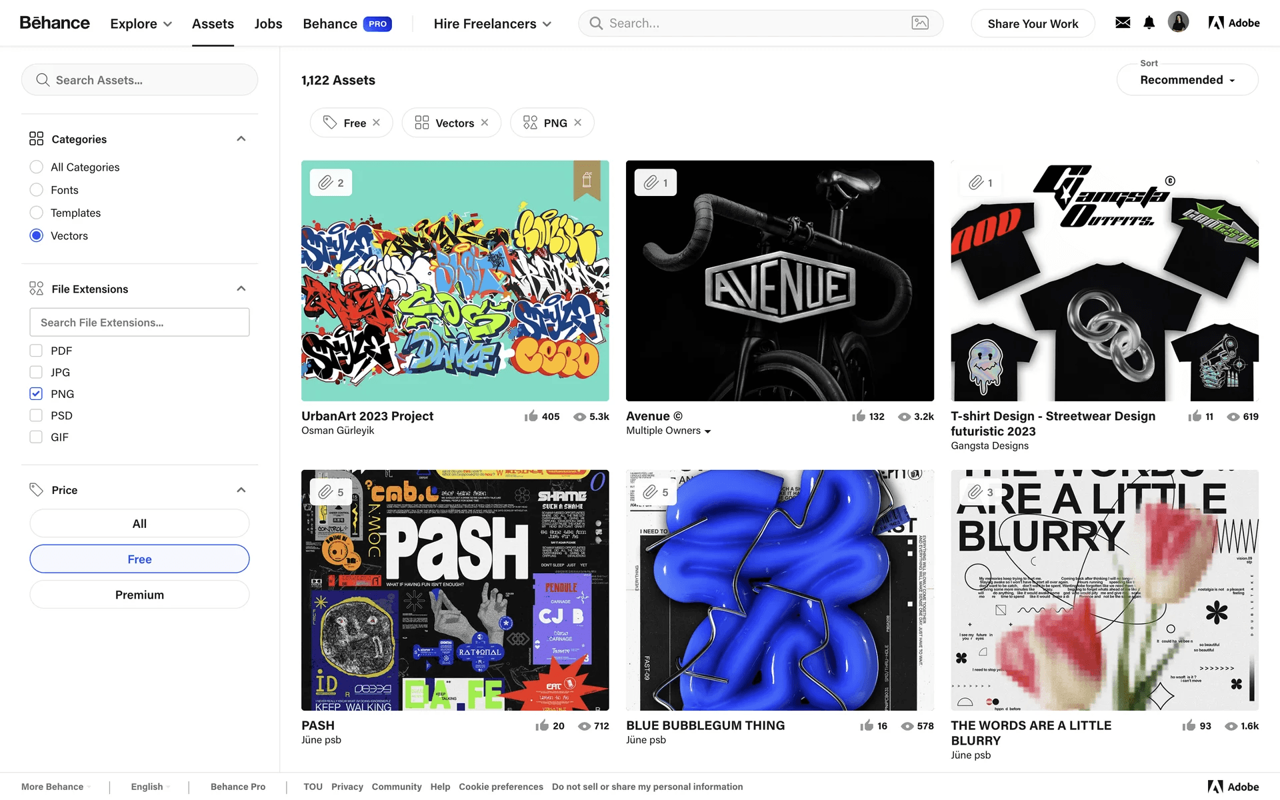Select the Fonts category radio button
Viewport: 1280px width, 800px height.
[x=37, y=190]
